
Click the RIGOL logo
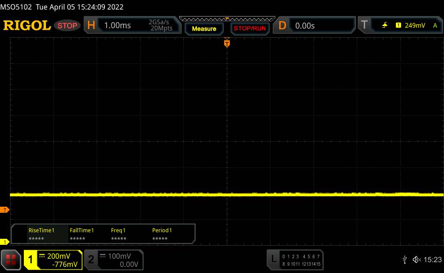[x=27, y=26]
